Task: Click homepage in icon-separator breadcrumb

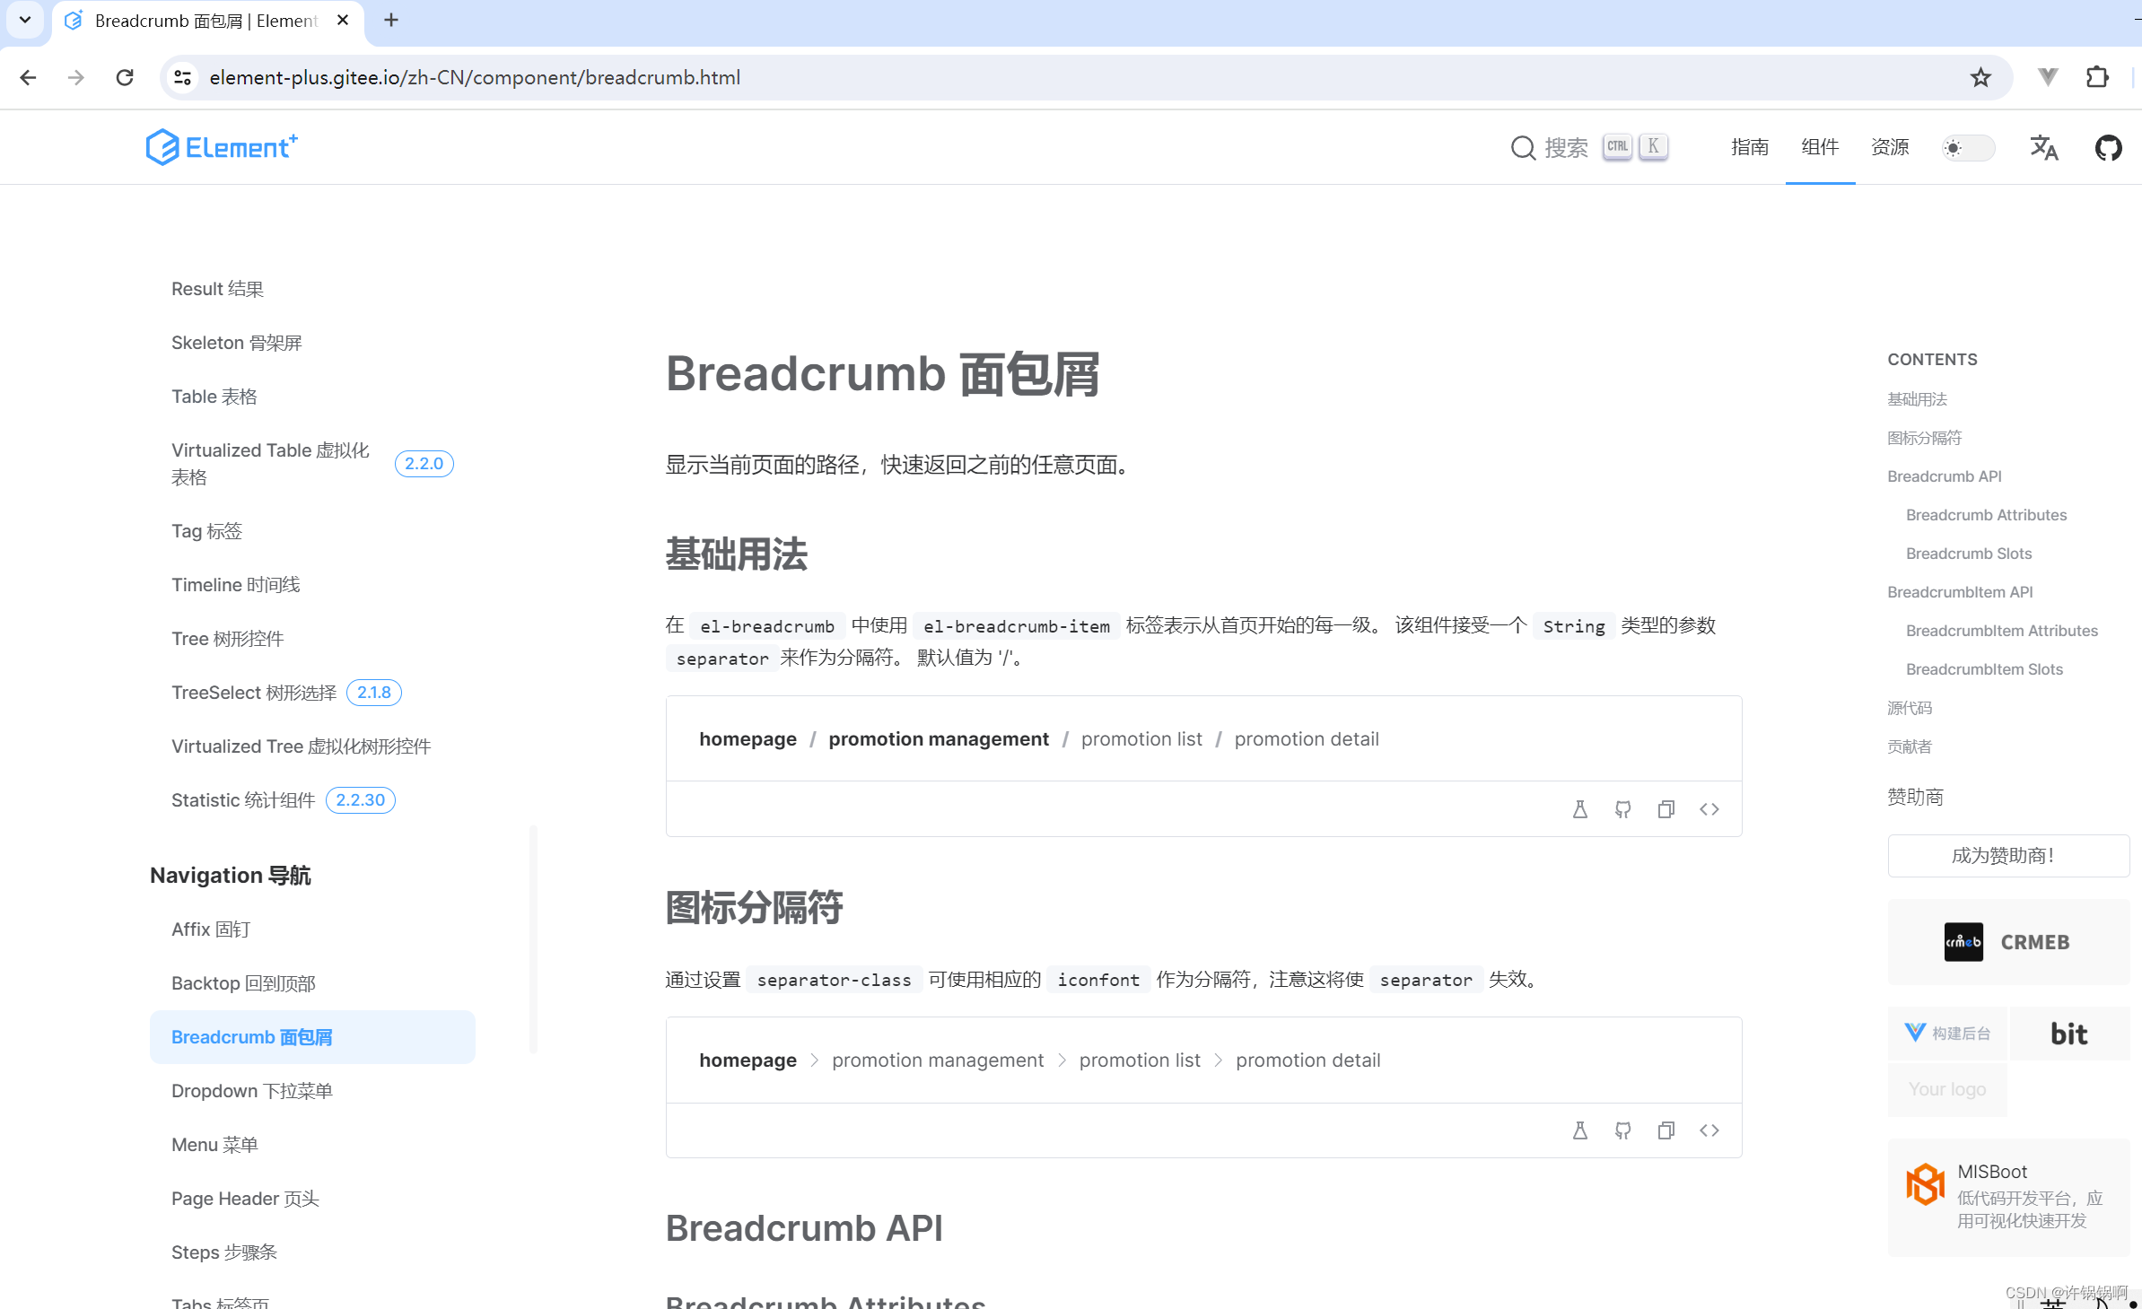Action: click(x=748, y=1060)
